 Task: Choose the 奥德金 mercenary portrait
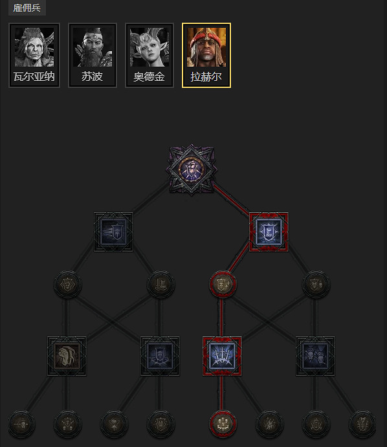149,55
